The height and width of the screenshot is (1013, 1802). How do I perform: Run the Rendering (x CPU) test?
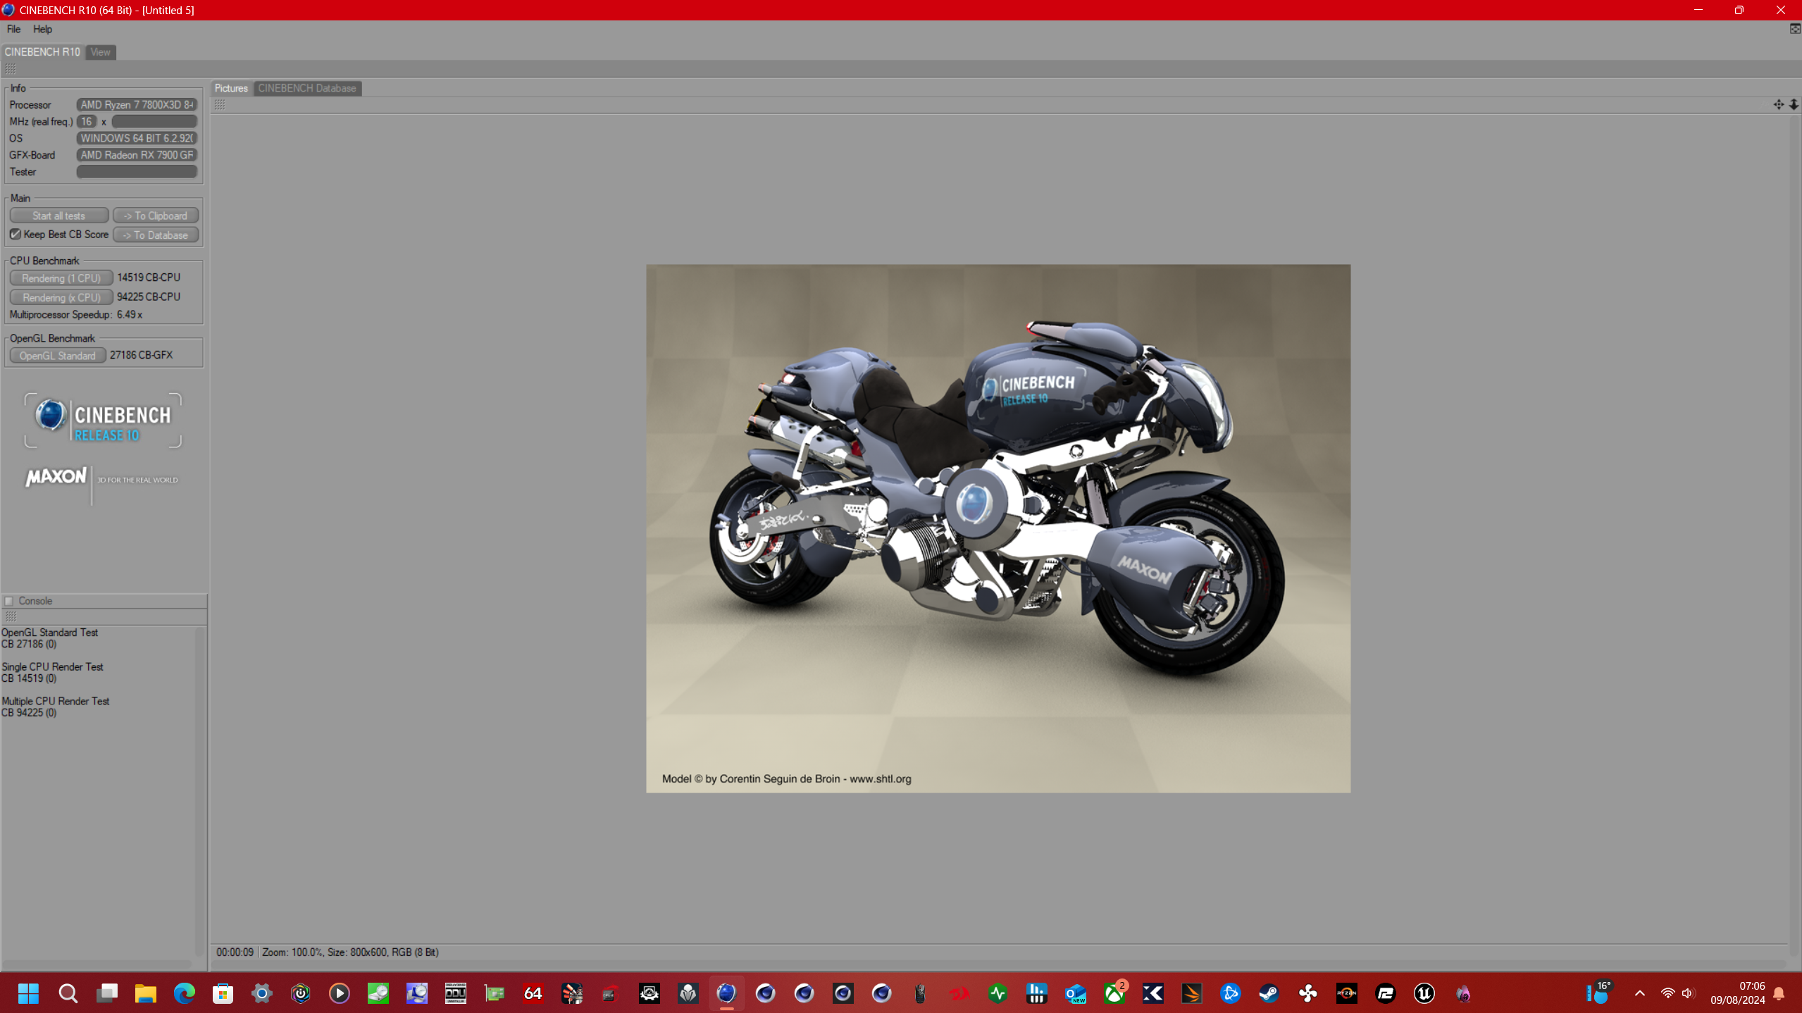tap(61, 297)
